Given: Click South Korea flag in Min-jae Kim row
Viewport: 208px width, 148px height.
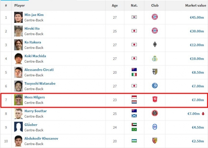Looking at the screenshot, I should (134, 17).
